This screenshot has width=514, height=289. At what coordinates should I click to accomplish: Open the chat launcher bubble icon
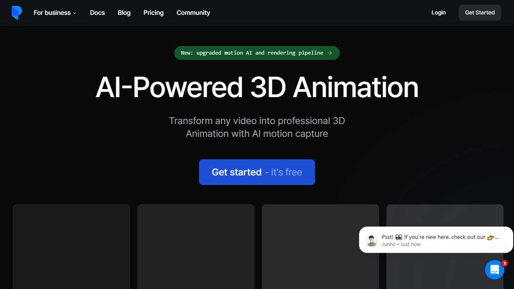click(494, 270)
